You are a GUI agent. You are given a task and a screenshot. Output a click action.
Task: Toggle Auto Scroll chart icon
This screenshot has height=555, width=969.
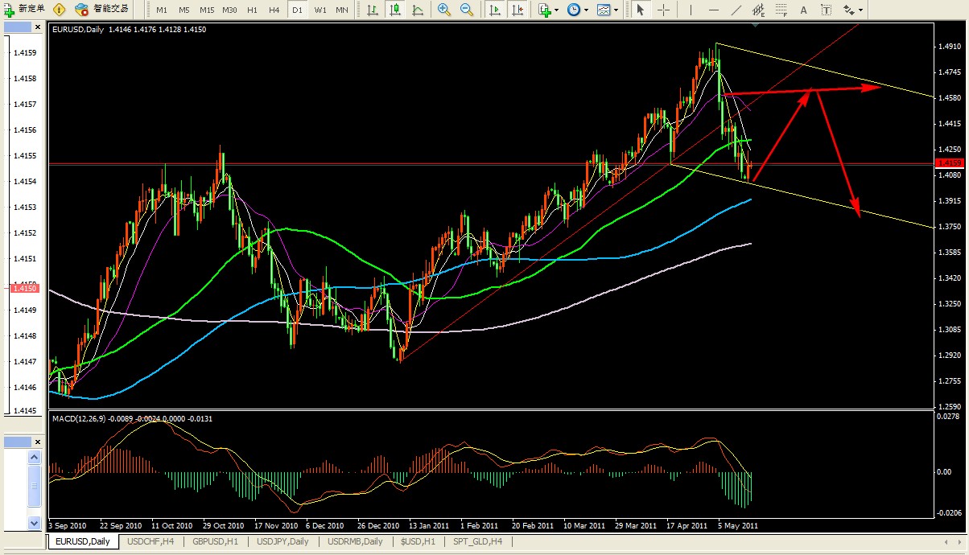click(494, 10)
